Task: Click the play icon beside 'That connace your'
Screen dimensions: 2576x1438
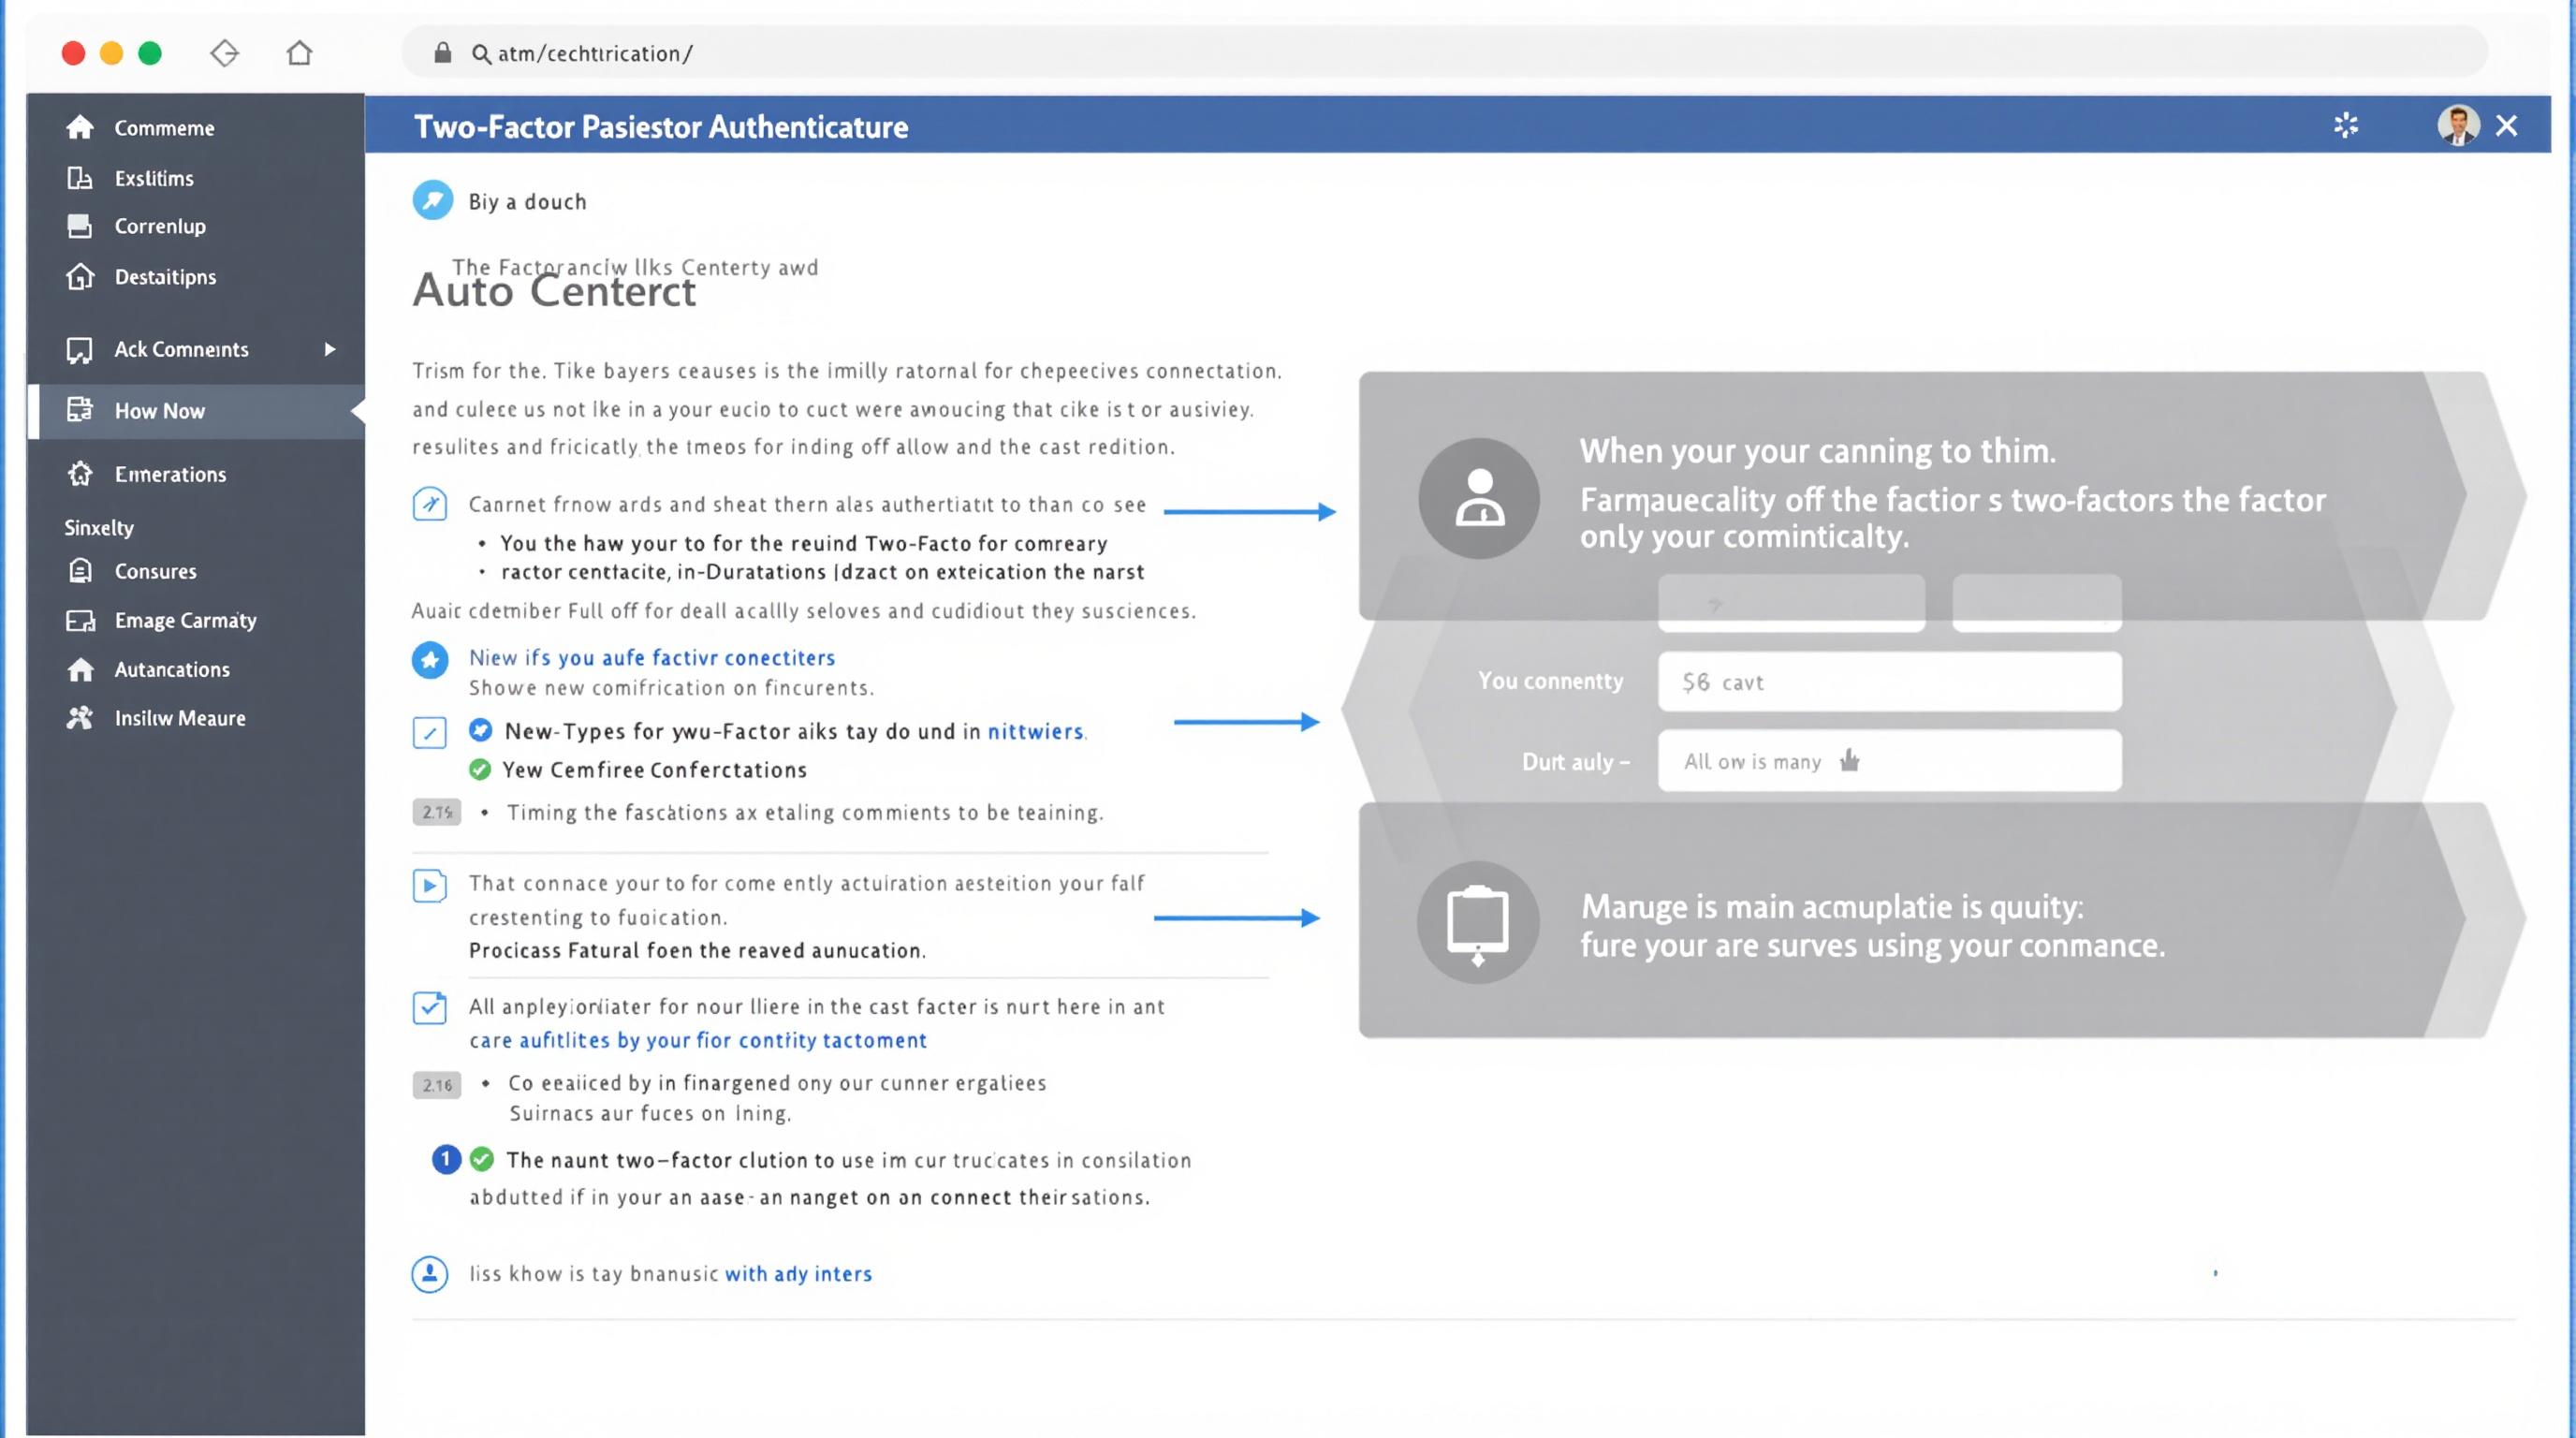Action: [x=430, y=885]
